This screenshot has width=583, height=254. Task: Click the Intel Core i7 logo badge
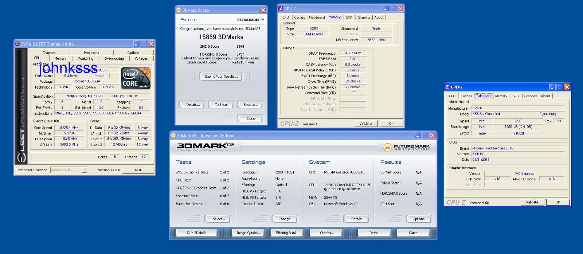(136, 78)
